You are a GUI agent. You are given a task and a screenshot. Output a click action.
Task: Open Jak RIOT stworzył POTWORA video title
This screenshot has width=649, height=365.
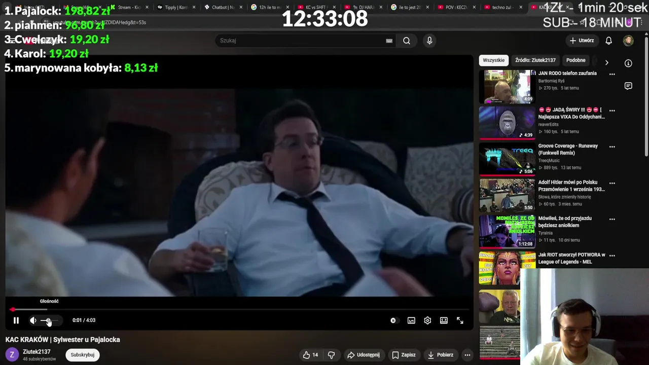(x=571, y=258)
